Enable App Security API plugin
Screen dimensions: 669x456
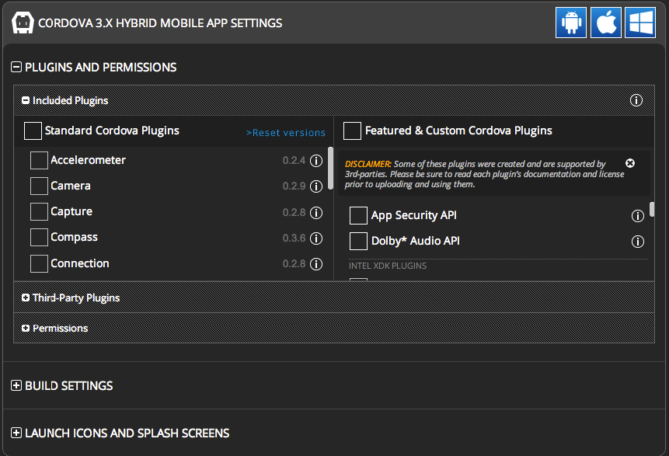coord(358,215)
